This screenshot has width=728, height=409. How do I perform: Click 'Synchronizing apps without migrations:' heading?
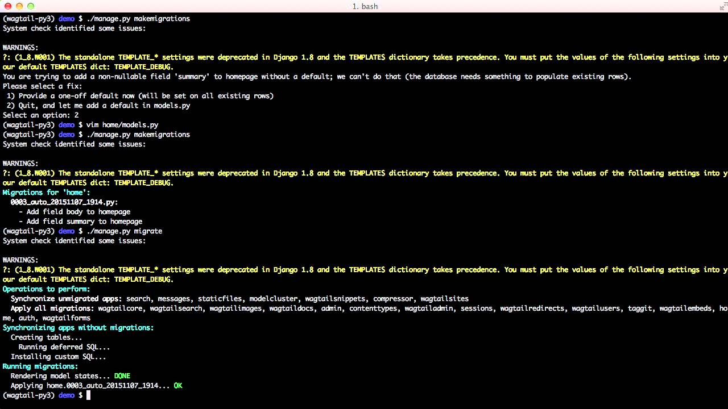78,328
